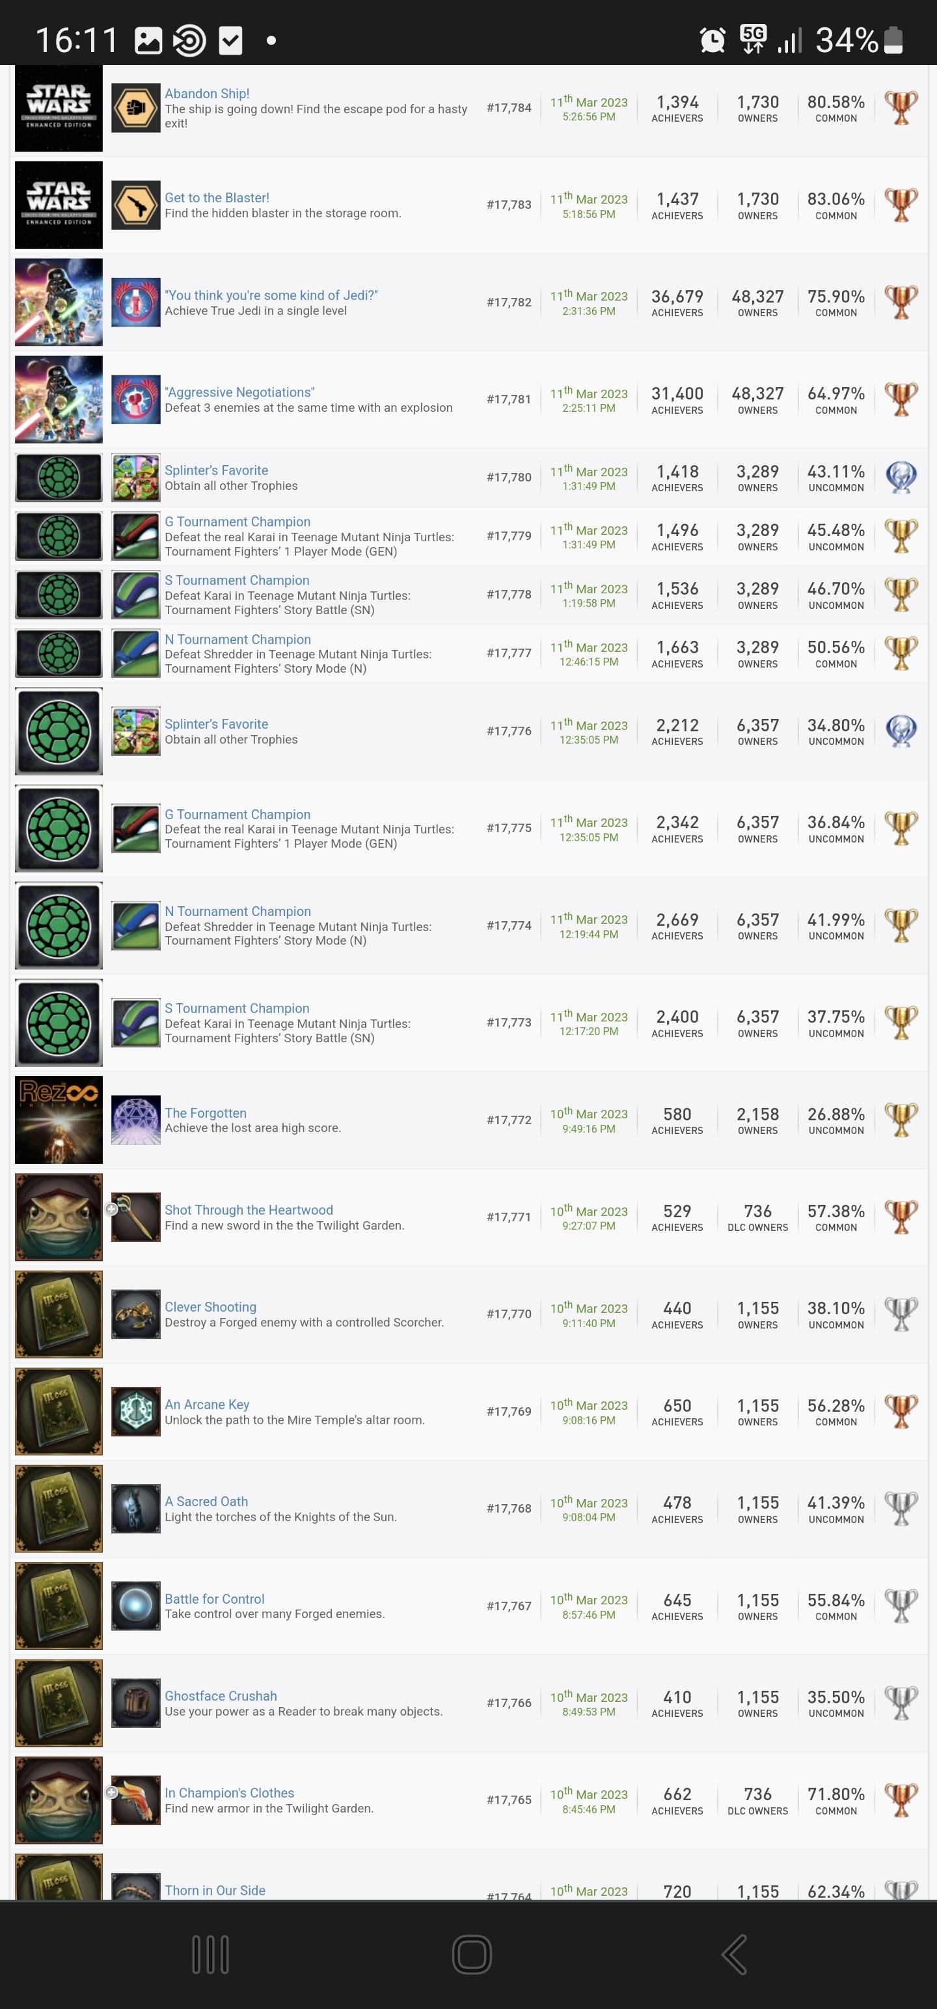Tap the Battle for Control trophy icon
This screenshot has width=937, height=2009.
tap(136, 1606)
